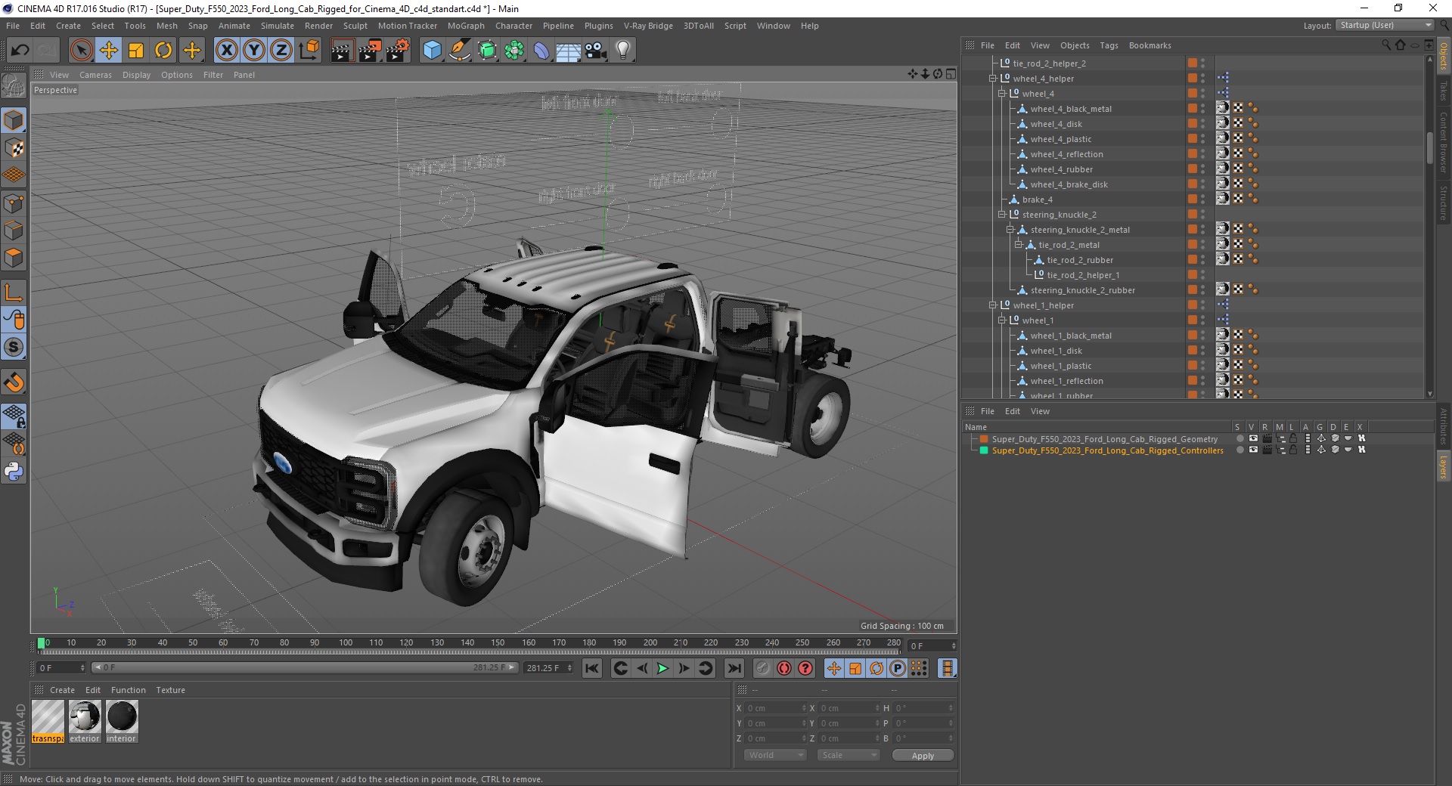Add a Floor environment object

pos(568,51)
